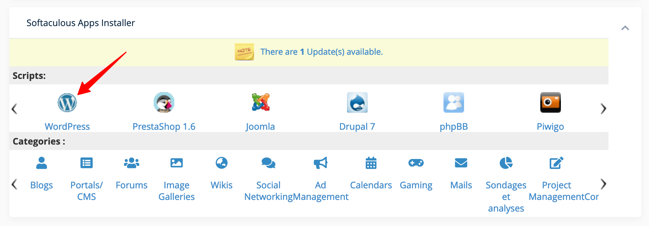This screenshot has width=649, height=226.
Task: Open the PrestaShop 1.6 text link
Action: pos(164,127)
